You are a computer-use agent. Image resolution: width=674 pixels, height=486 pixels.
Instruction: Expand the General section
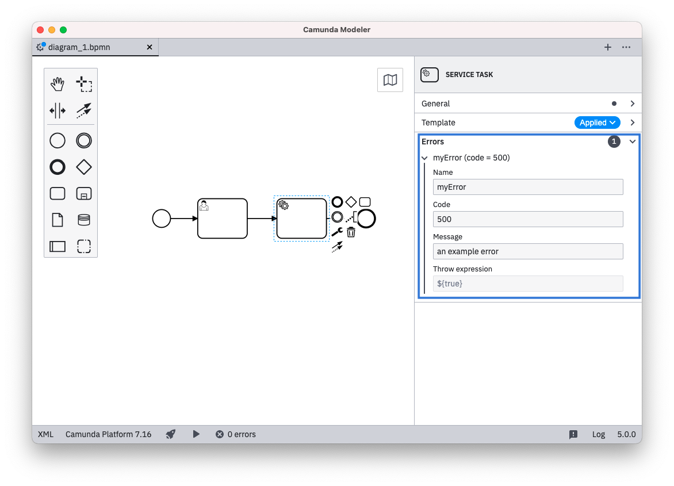[x=632, y=104]
